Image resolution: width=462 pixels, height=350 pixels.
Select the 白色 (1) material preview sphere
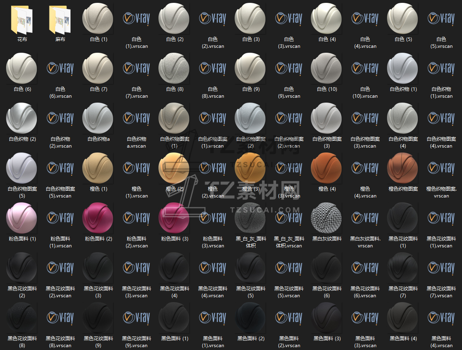coord(98,19)
